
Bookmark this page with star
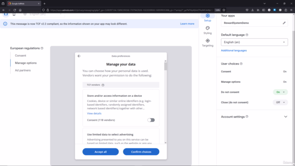click(x=224, y=10)
